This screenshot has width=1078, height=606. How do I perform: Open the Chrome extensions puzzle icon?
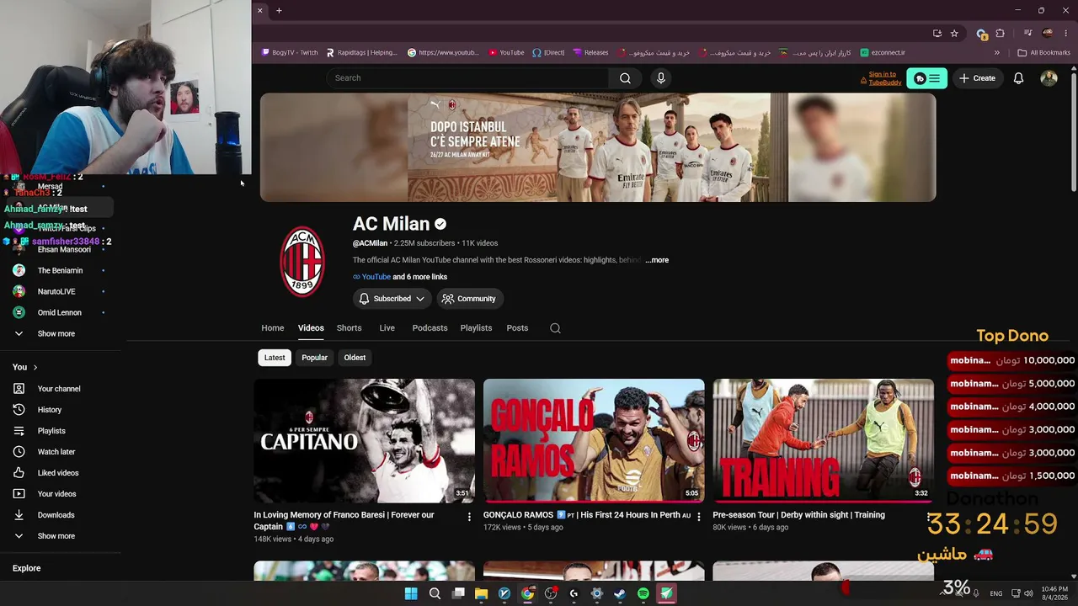coord(1001,34)
